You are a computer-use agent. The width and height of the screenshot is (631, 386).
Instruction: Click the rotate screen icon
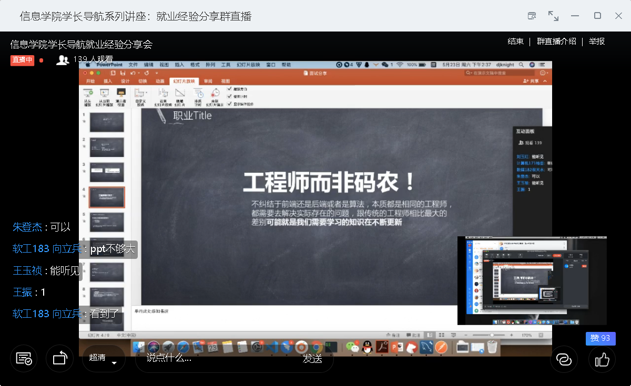click(59, 359)
